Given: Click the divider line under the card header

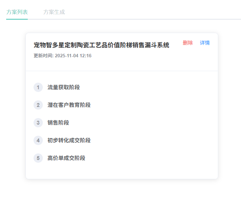Looking at the screenshot, I should point(122,71).
